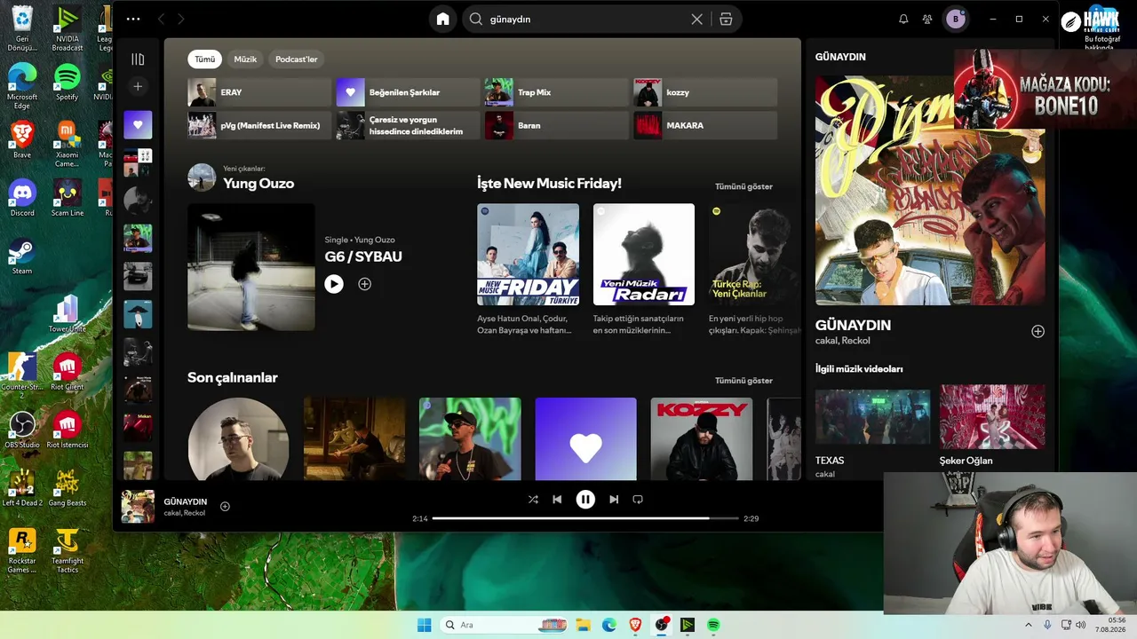This screenshot has height=639, width=1137.
Task: Open Microsoft Edge from the taskbar
Action: [x=609, y=625]
